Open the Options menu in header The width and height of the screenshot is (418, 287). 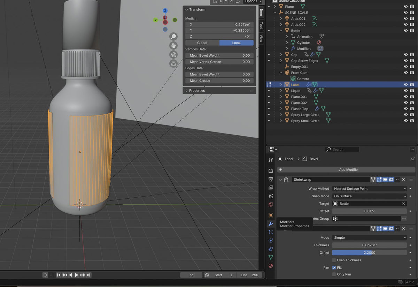pos(253,1)
